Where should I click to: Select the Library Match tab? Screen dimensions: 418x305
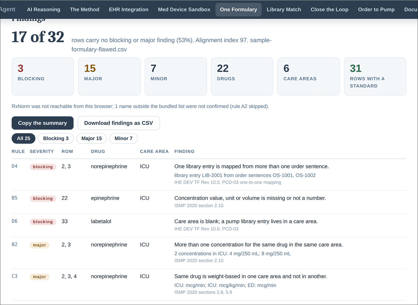tap(284, 9)
